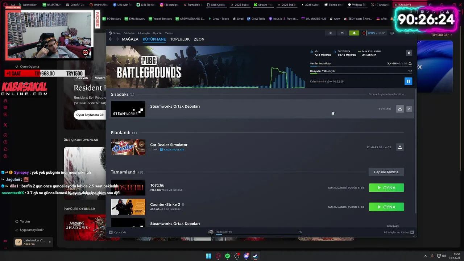The width and height of the screenshot is (464, 261).
Task: Open the MAĞAZA tab
Action: click(130, 39)
